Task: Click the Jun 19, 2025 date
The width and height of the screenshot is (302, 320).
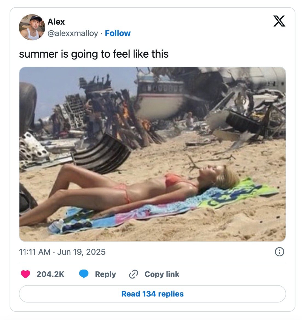Action: click(x=81, y=252)
